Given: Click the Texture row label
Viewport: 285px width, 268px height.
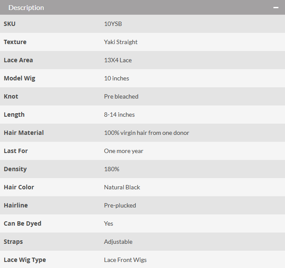Looking at the screenshot, I should (x=15, y=42).
